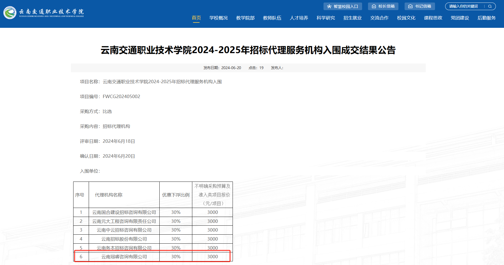Go to 首页 in navigation

click(x=196, y=18)
